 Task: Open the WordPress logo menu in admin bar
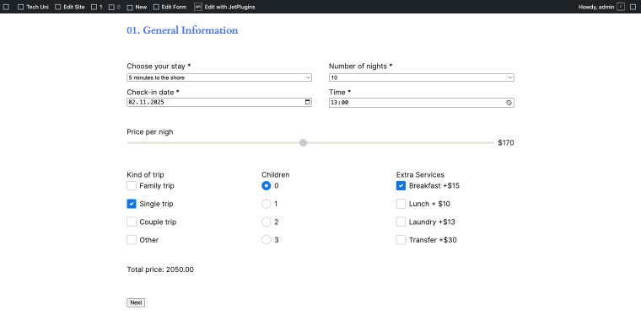pyautogui.click(x=6, y=7)
